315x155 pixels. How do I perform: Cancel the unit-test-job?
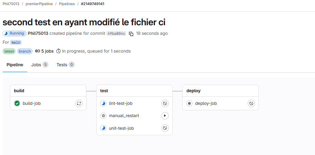[165, 128]
